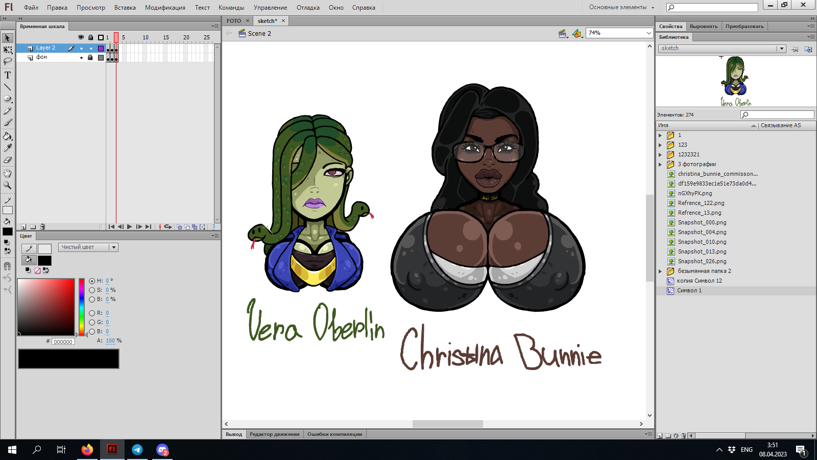Toggle Snap to Objects magnet
This screenshot has width=817, height=460.
point(7,266)
